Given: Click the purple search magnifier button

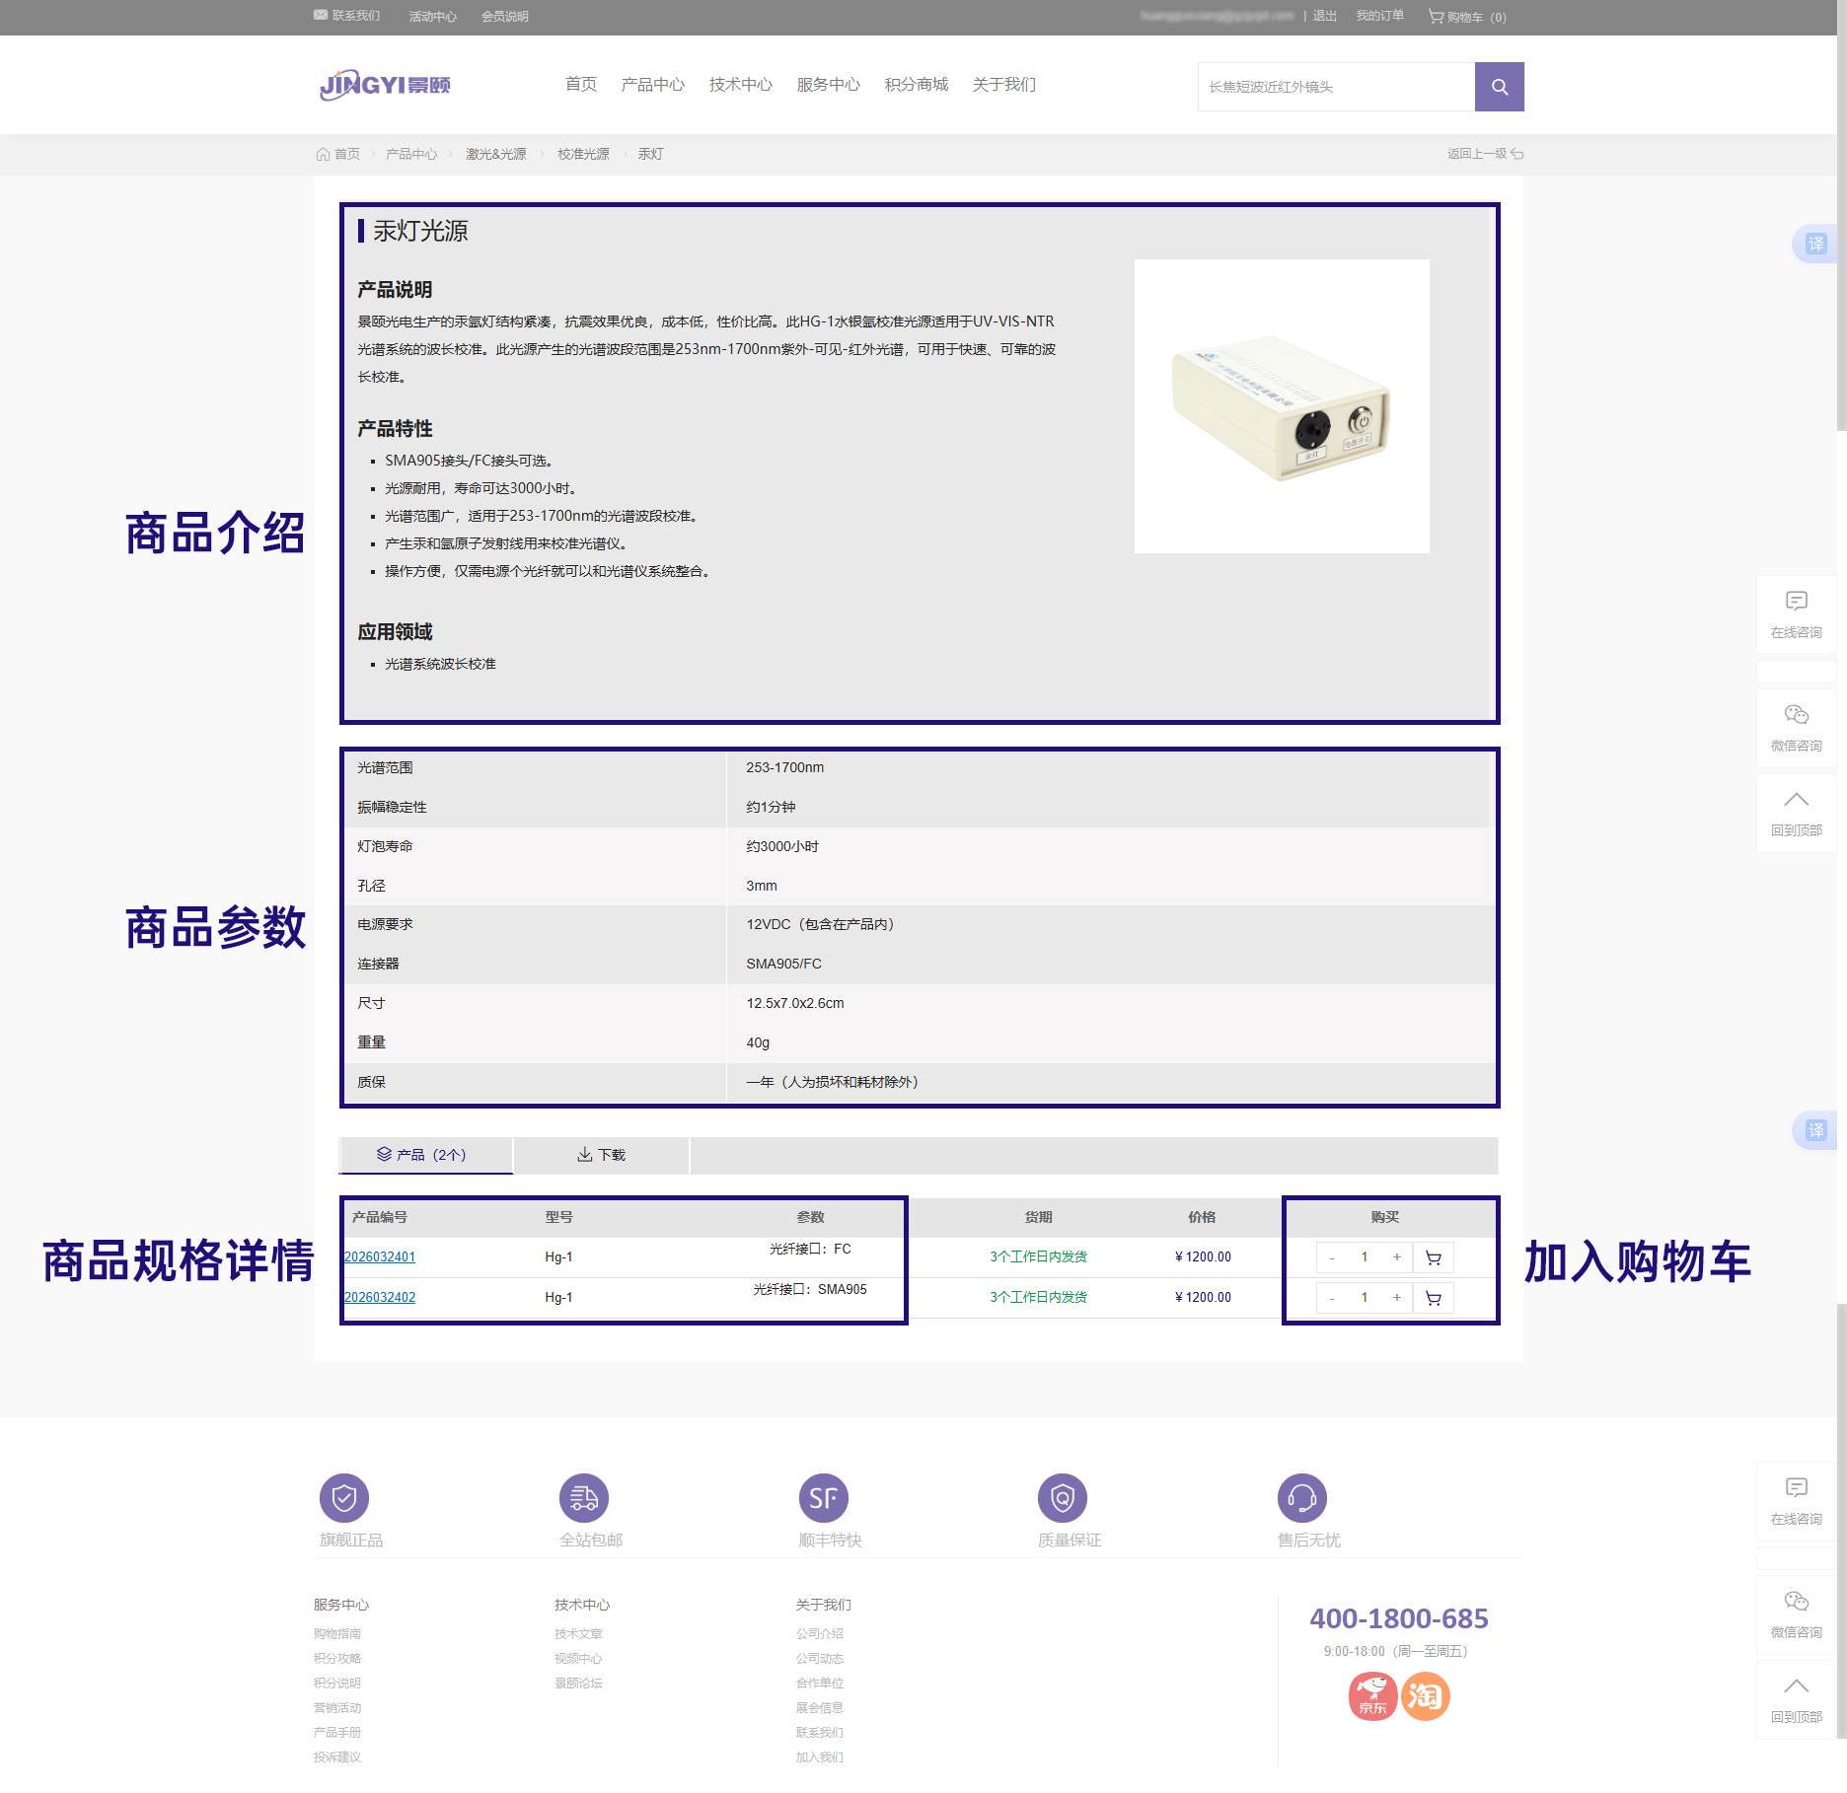Looking at the screenshot, I should point(1499,87).
